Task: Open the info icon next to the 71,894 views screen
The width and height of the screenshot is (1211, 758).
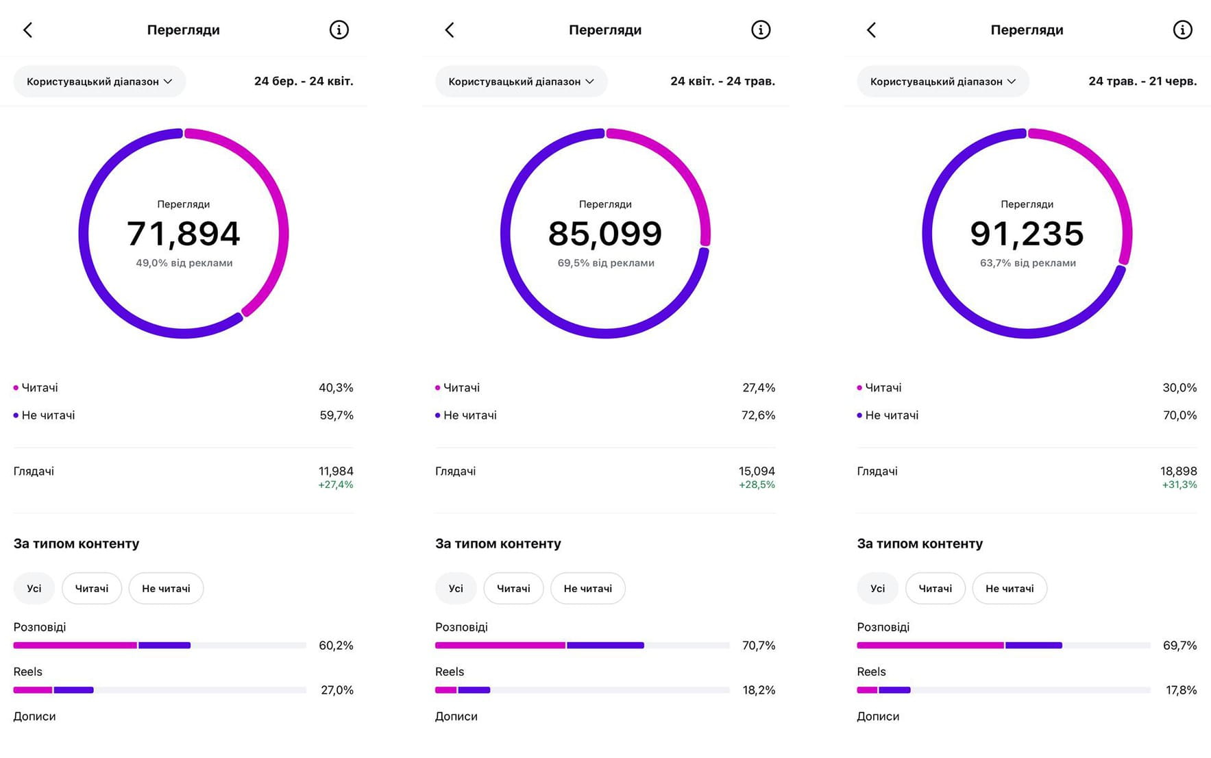Action: (339, 30)
